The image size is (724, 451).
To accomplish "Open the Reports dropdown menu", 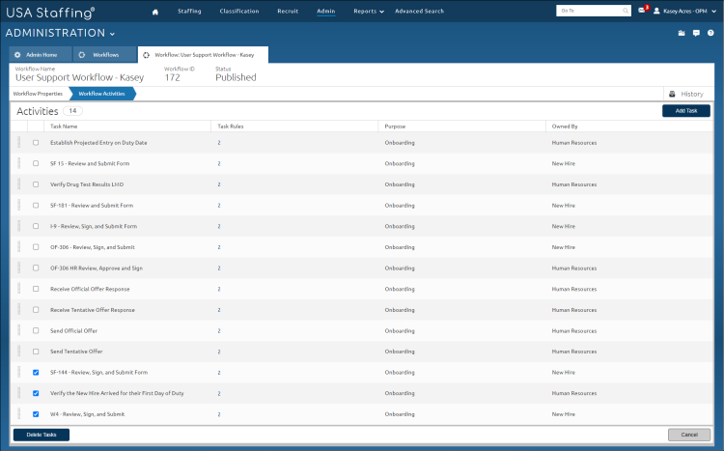I will coord(369,11).
